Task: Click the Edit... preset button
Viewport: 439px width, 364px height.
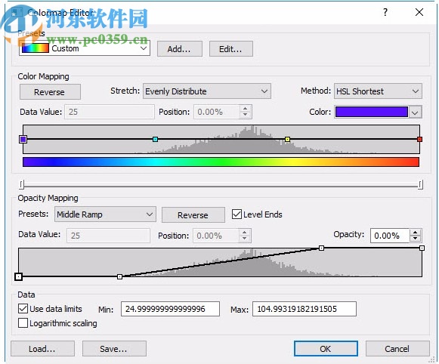Action: [231, 49]
